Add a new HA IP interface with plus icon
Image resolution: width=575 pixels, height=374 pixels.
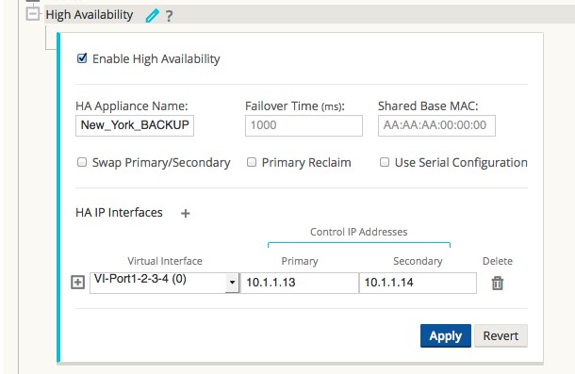click(x=186, y=213)
